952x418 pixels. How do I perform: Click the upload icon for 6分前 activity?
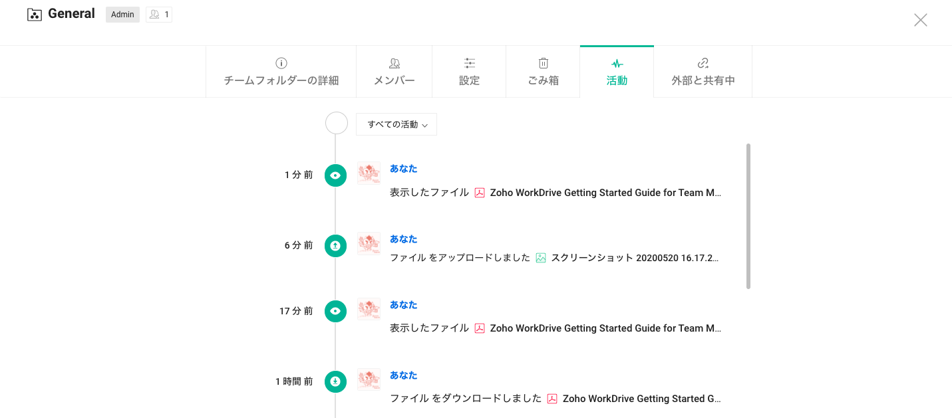(x=335, y=246)
